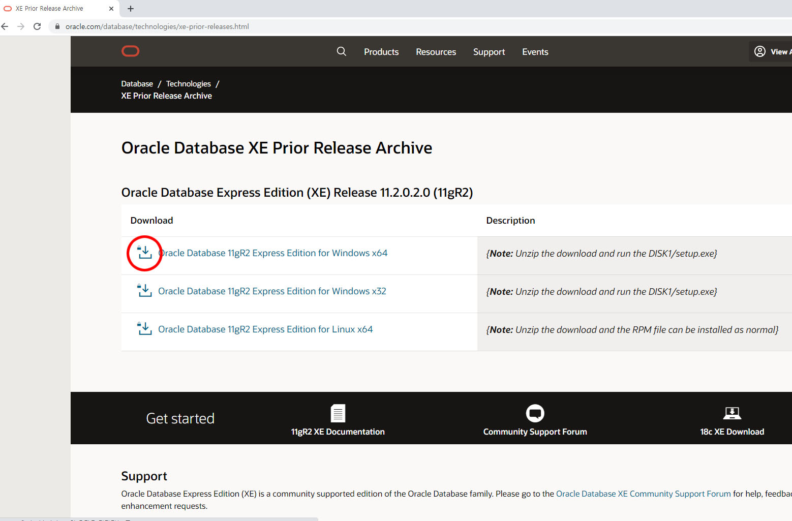Image resolution: width=792 pixels, height=521 pixels.
Task: Click the View Accounts user icon
Action: pos(760,51)
